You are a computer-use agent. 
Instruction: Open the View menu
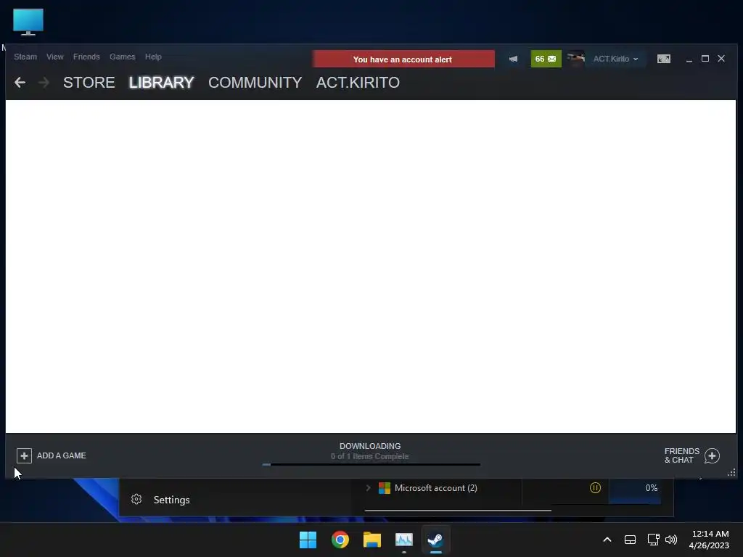tap(55, 57)
